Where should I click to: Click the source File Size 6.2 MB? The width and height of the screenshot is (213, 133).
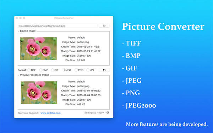pyautogui.click(x=81, y=60)
